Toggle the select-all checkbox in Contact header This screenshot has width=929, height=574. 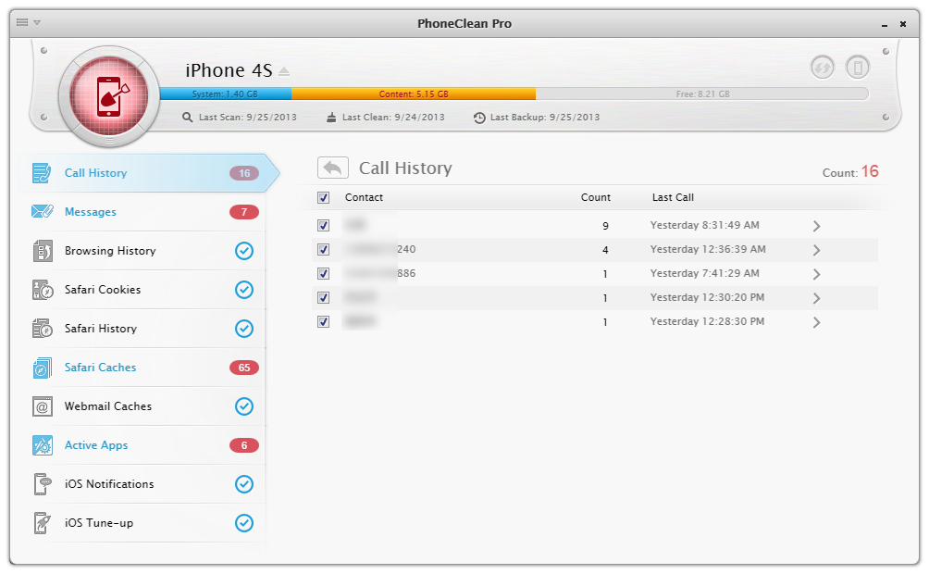(x=323, y=197)
